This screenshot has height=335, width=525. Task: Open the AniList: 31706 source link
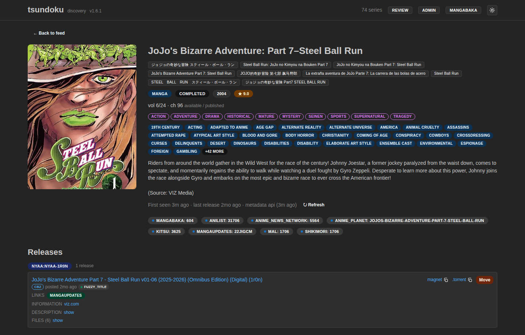coord(222,221)
